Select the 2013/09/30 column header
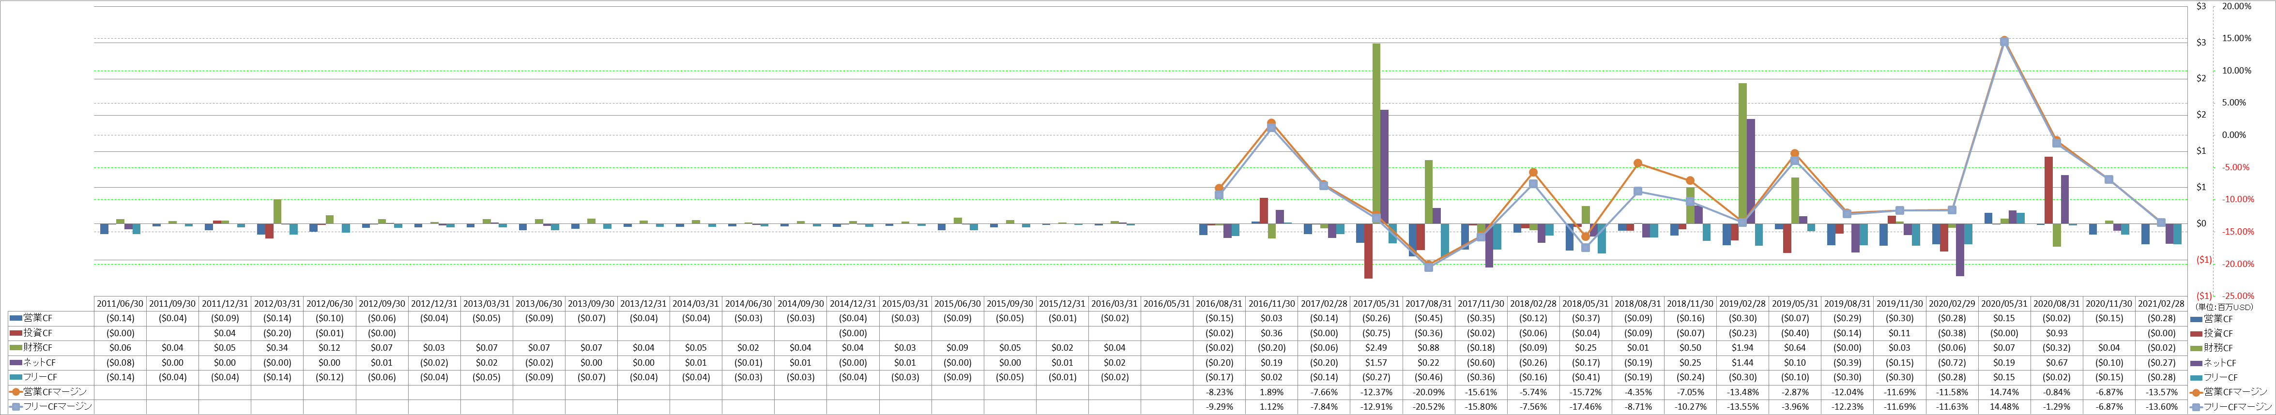The image size is (2276, 415). tap(592, 304)
